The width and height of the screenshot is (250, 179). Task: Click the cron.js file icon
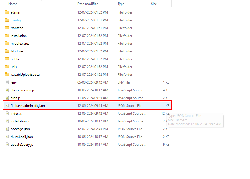7,98
